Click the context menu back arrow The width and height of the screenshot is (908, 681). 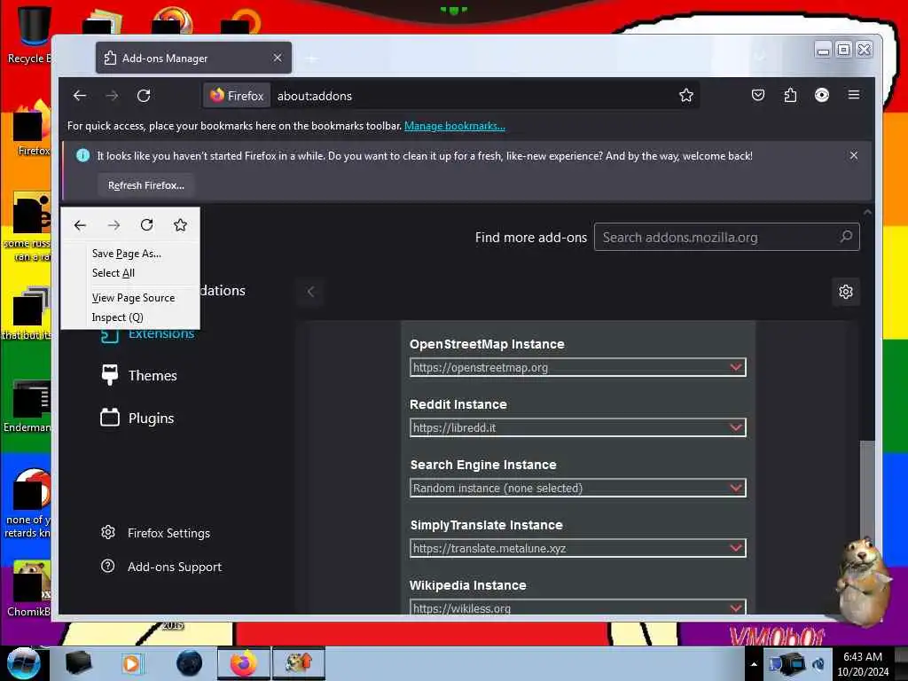click(x=80, y=224)
